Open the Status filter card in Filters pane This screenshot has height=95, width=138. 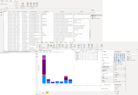coord(107,81)
